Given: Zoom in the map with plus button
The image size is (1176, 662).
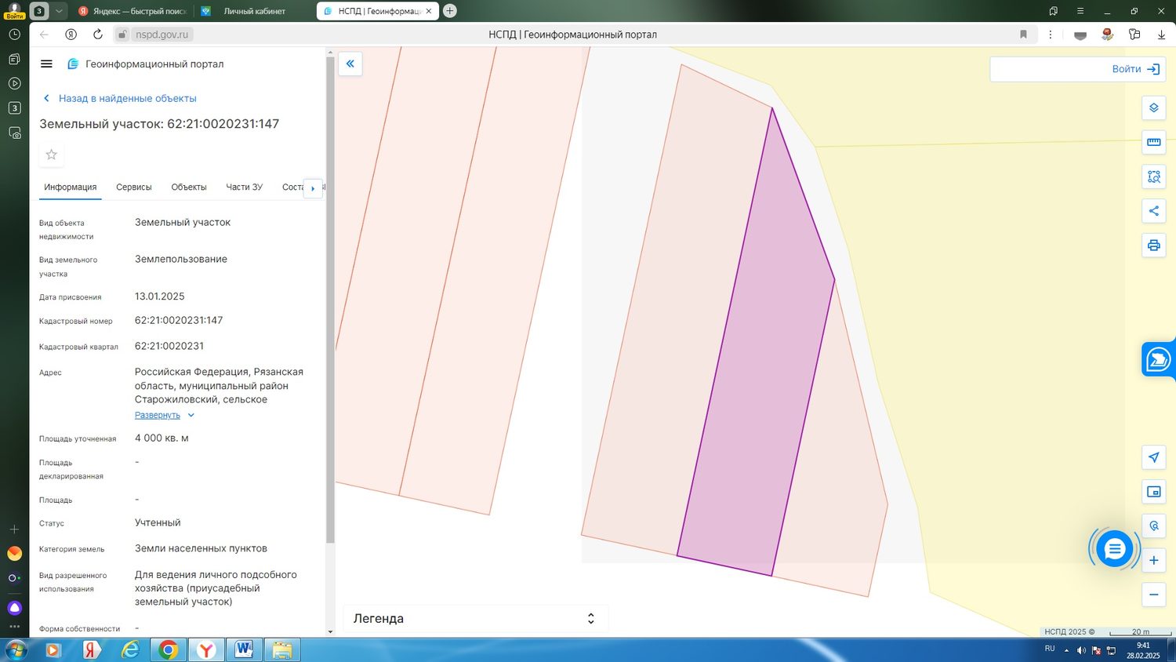Looking at the screenshot, I should [x=1153, y=560].
